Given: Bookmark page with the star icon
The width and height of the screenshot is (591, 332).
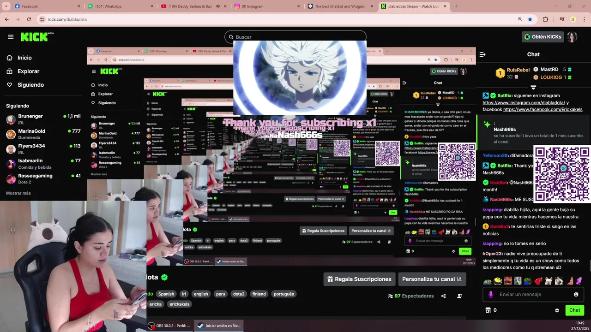Looking at the screenshot, I should pos(530,19).
